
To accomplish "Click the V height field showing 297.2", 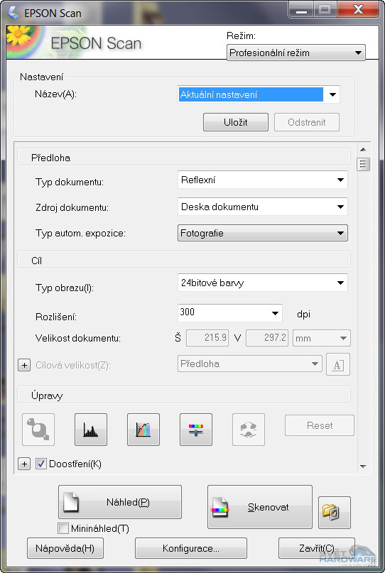I will pos(267,338).
